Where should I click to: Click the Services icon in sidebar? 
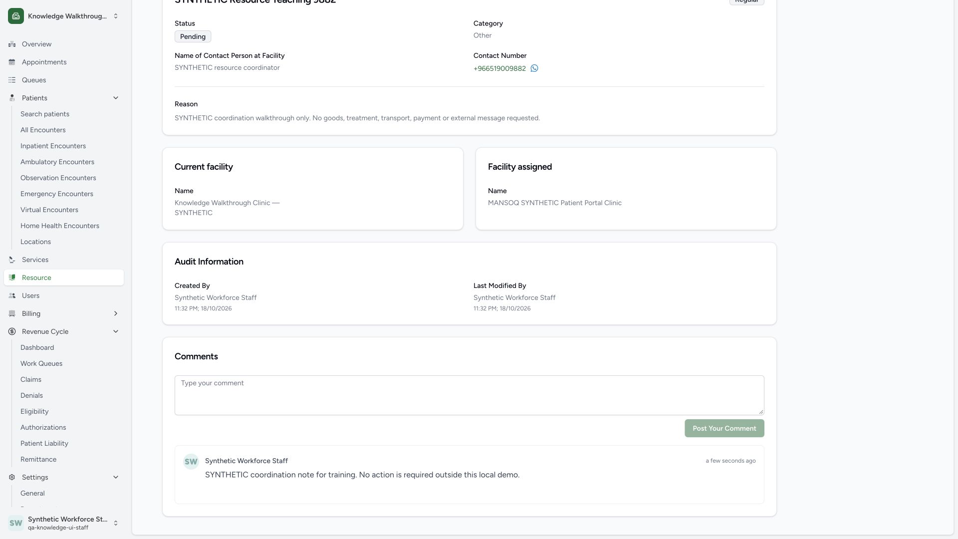(12, 260)
